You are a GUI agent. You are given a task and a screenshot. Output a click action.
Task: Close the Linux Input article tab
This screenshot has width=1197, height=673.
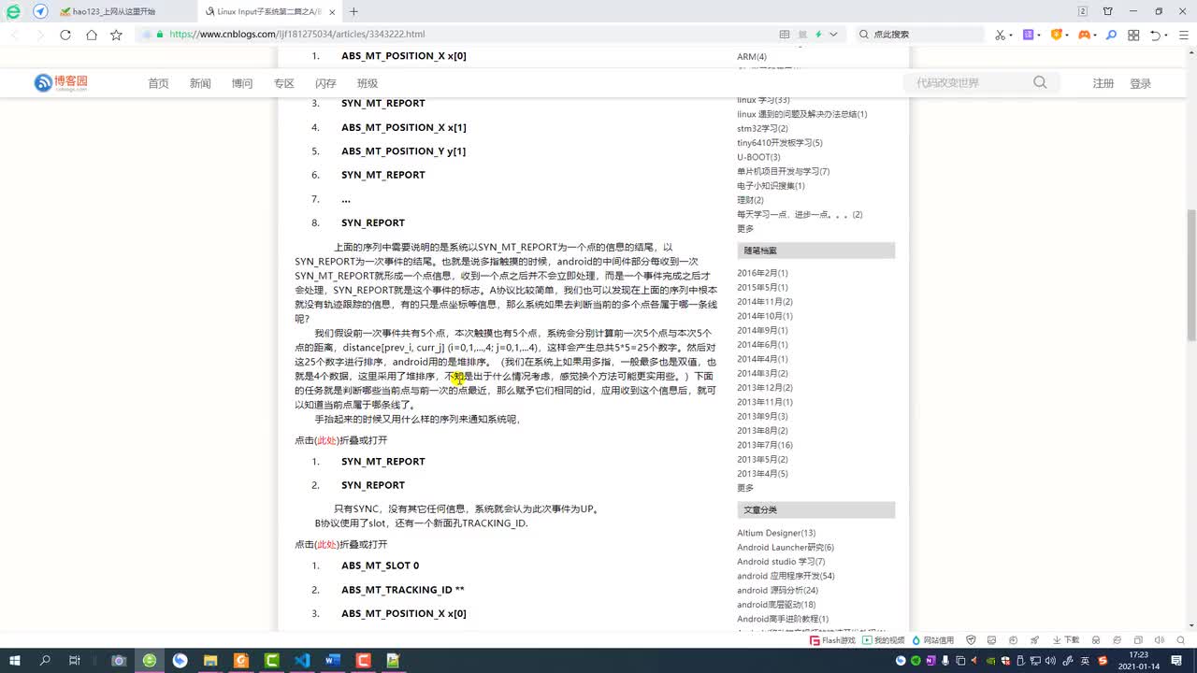coord(333,12)
